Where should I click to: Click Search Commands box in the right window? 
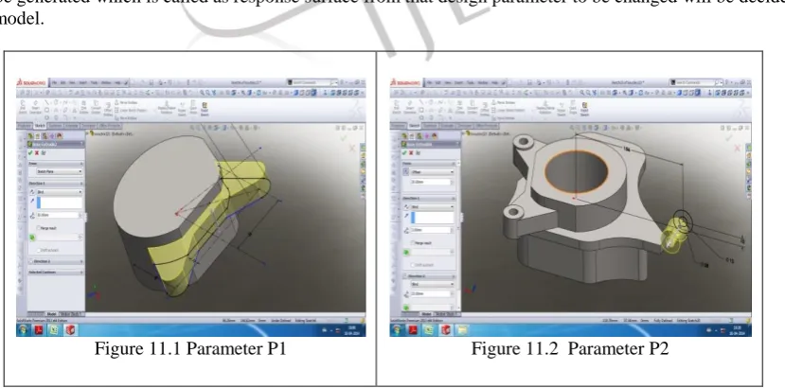(x=696, y=82)
